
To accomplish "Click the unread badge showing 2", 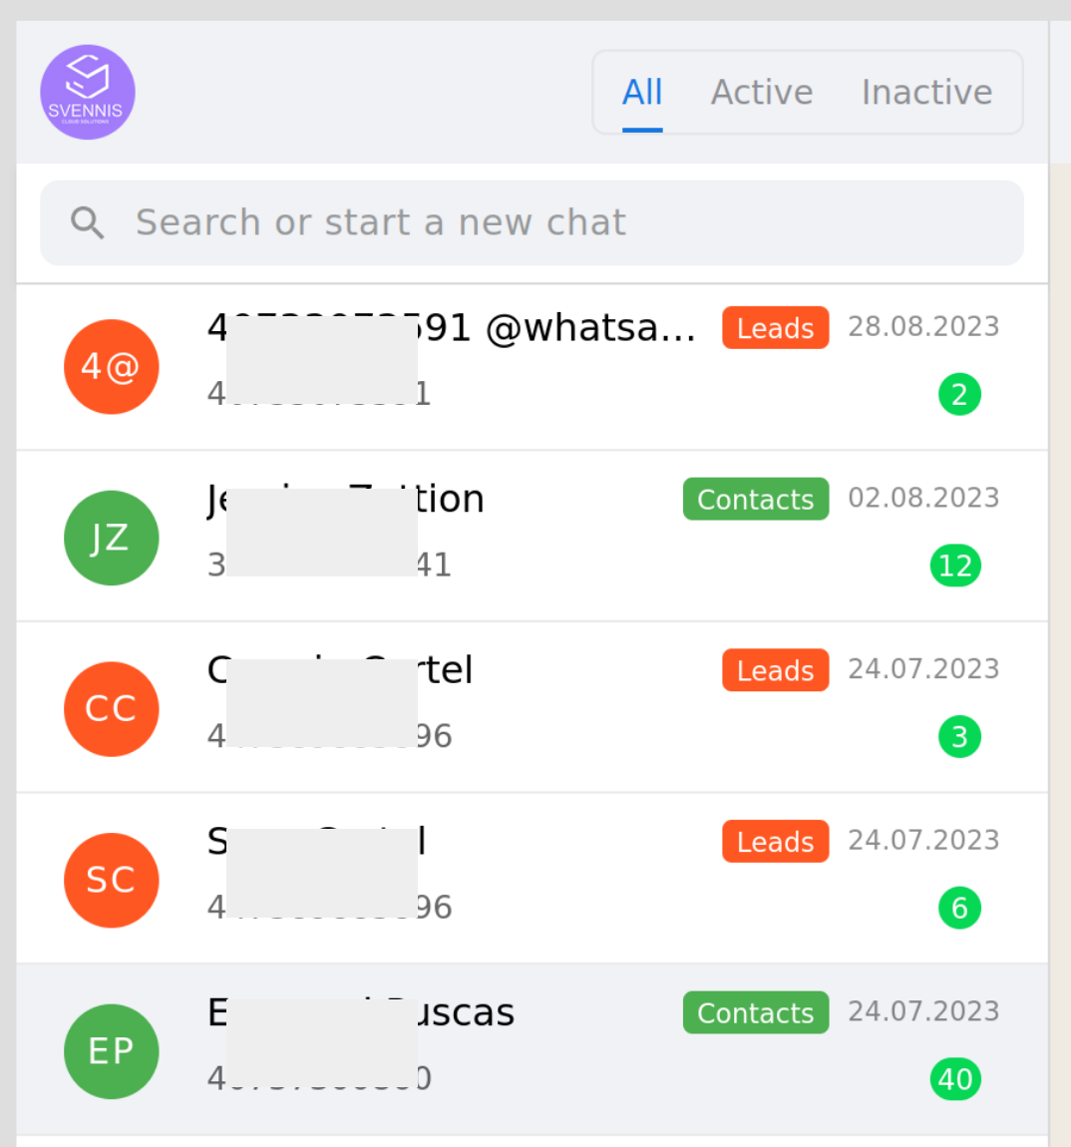I will (959, 394).
